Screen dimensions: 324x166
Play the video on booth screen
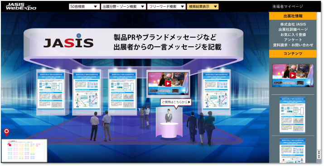pos(168,83)
